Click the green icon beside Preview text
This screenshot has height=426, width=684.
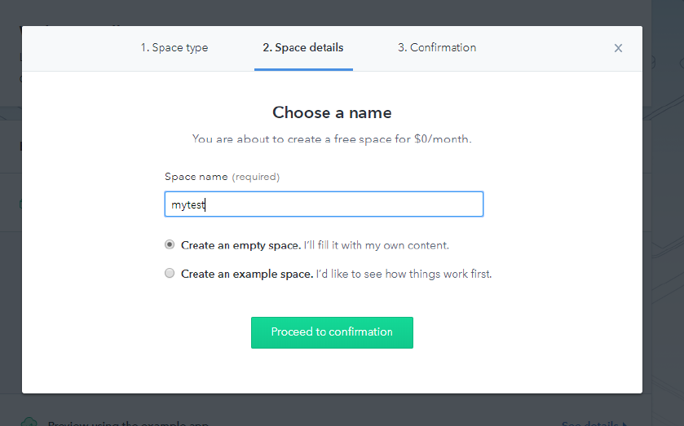pos(29,423)
